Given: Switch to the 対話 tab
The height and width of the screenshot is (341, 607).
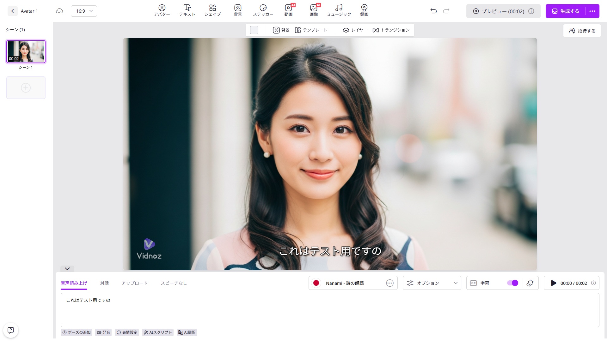Looking at the screenshot, I should point(104,283).
